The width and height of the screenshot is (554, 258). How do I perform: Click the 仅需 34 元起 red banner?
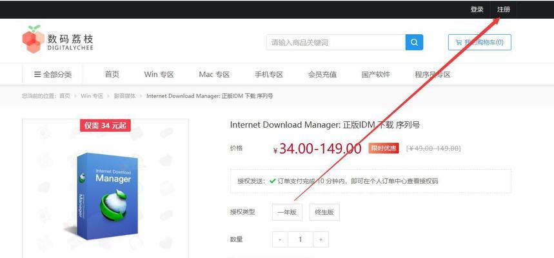(x=105, y=125)
